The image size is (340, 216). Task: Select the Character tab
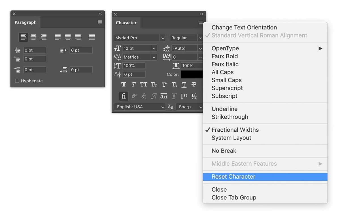126,23
